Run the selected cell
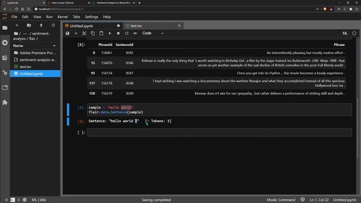The image size is (361, 203). click(x=110, y=33)
